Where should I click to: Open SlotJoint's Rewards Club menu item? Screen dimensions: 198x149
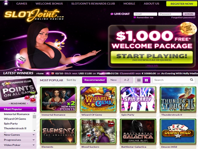click(x=93, y=3)
